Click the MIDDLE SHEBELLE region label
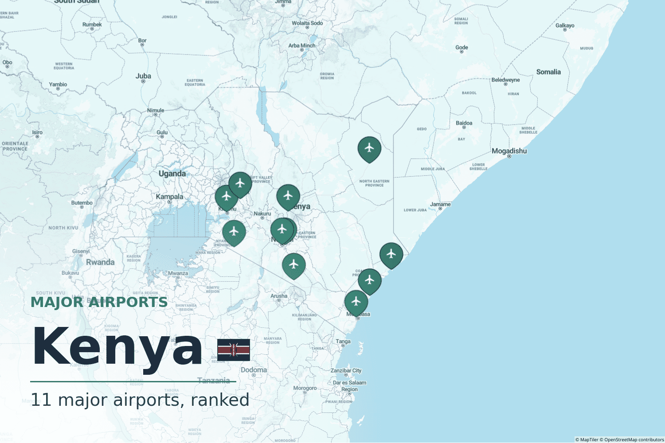 (528, 130)
